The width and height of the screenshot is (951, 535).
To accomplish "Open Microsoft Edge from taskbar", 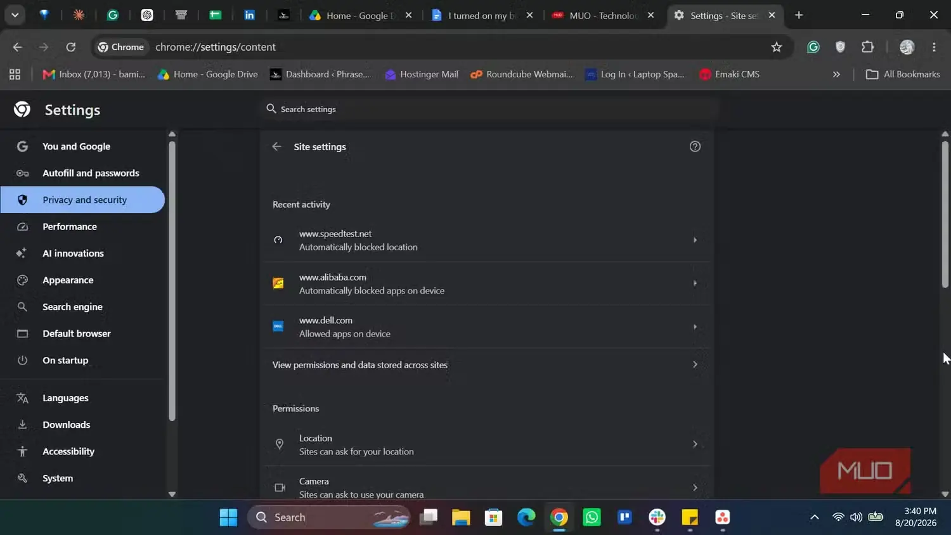I will pyautogui.click(x=526, y=517).
